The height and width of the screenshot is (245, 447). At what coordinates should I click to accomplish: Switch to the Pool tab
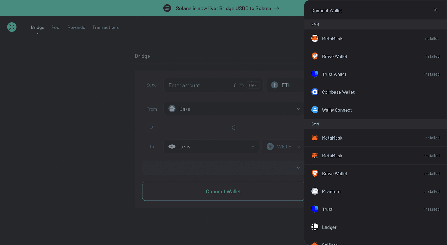pyautogui.click(x=56, y=27)
